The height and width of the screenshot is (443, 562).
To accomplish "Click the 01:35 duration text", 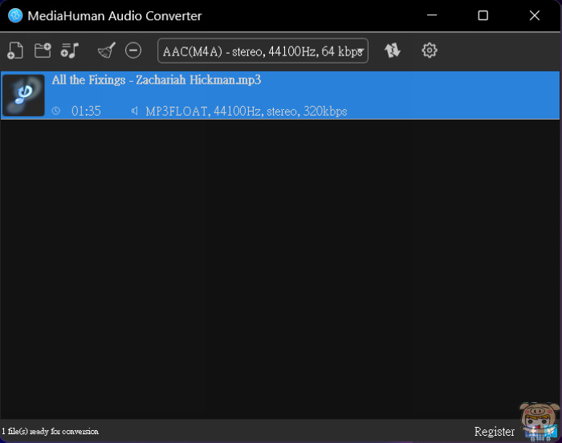I will pos(86,111).
